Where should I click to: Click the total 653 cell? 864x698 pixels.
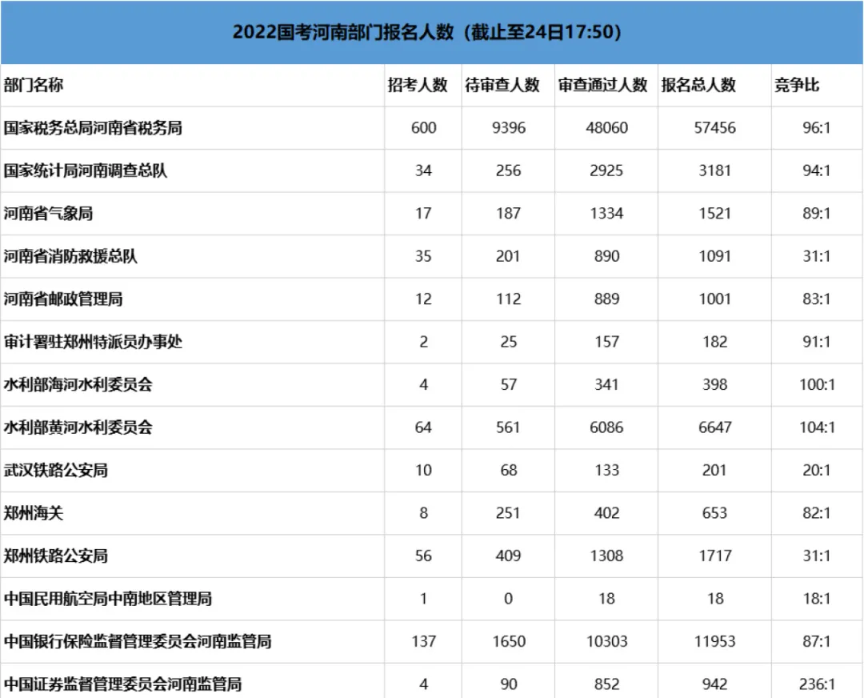pyautogui.click(x=714, y=513)
